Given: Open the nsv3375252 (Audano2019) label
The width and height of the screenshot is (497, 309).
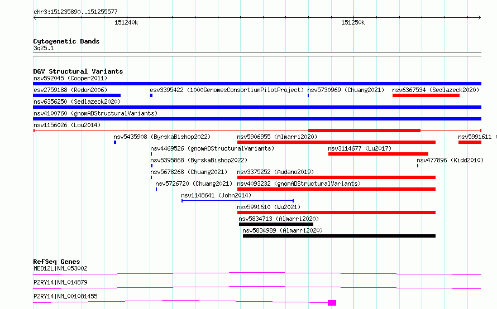Looking at the screenshot, I should pyautogui.click(x=275, y=172).
